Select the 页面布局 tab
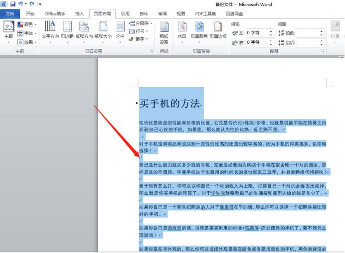 pyautogui.click(x=102, y=14)
